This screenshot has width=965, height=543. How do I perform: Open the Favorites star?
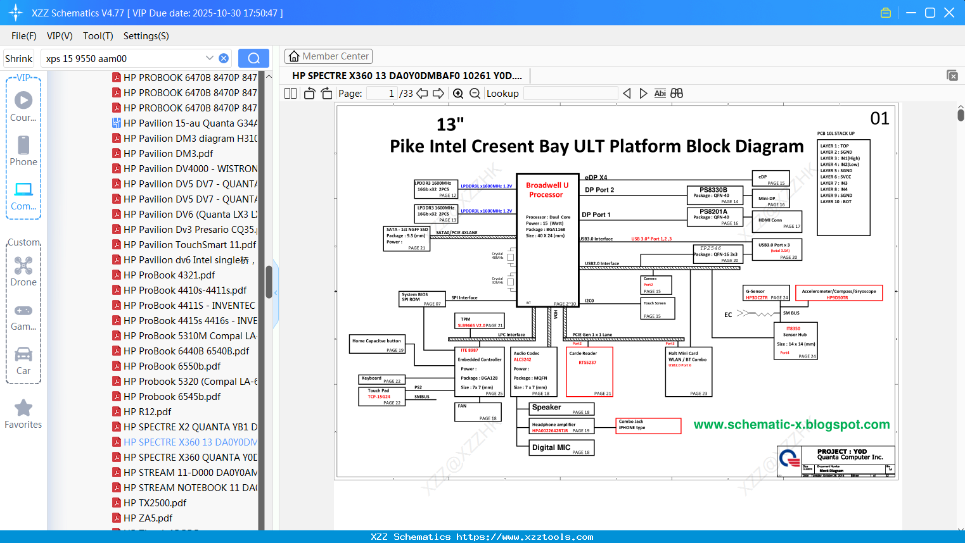[x=23, y=414]
